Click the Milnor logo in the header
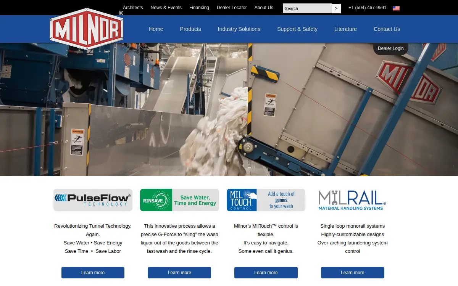The height and width of the screenshot is (286, 458). click(x=87, y=29)
